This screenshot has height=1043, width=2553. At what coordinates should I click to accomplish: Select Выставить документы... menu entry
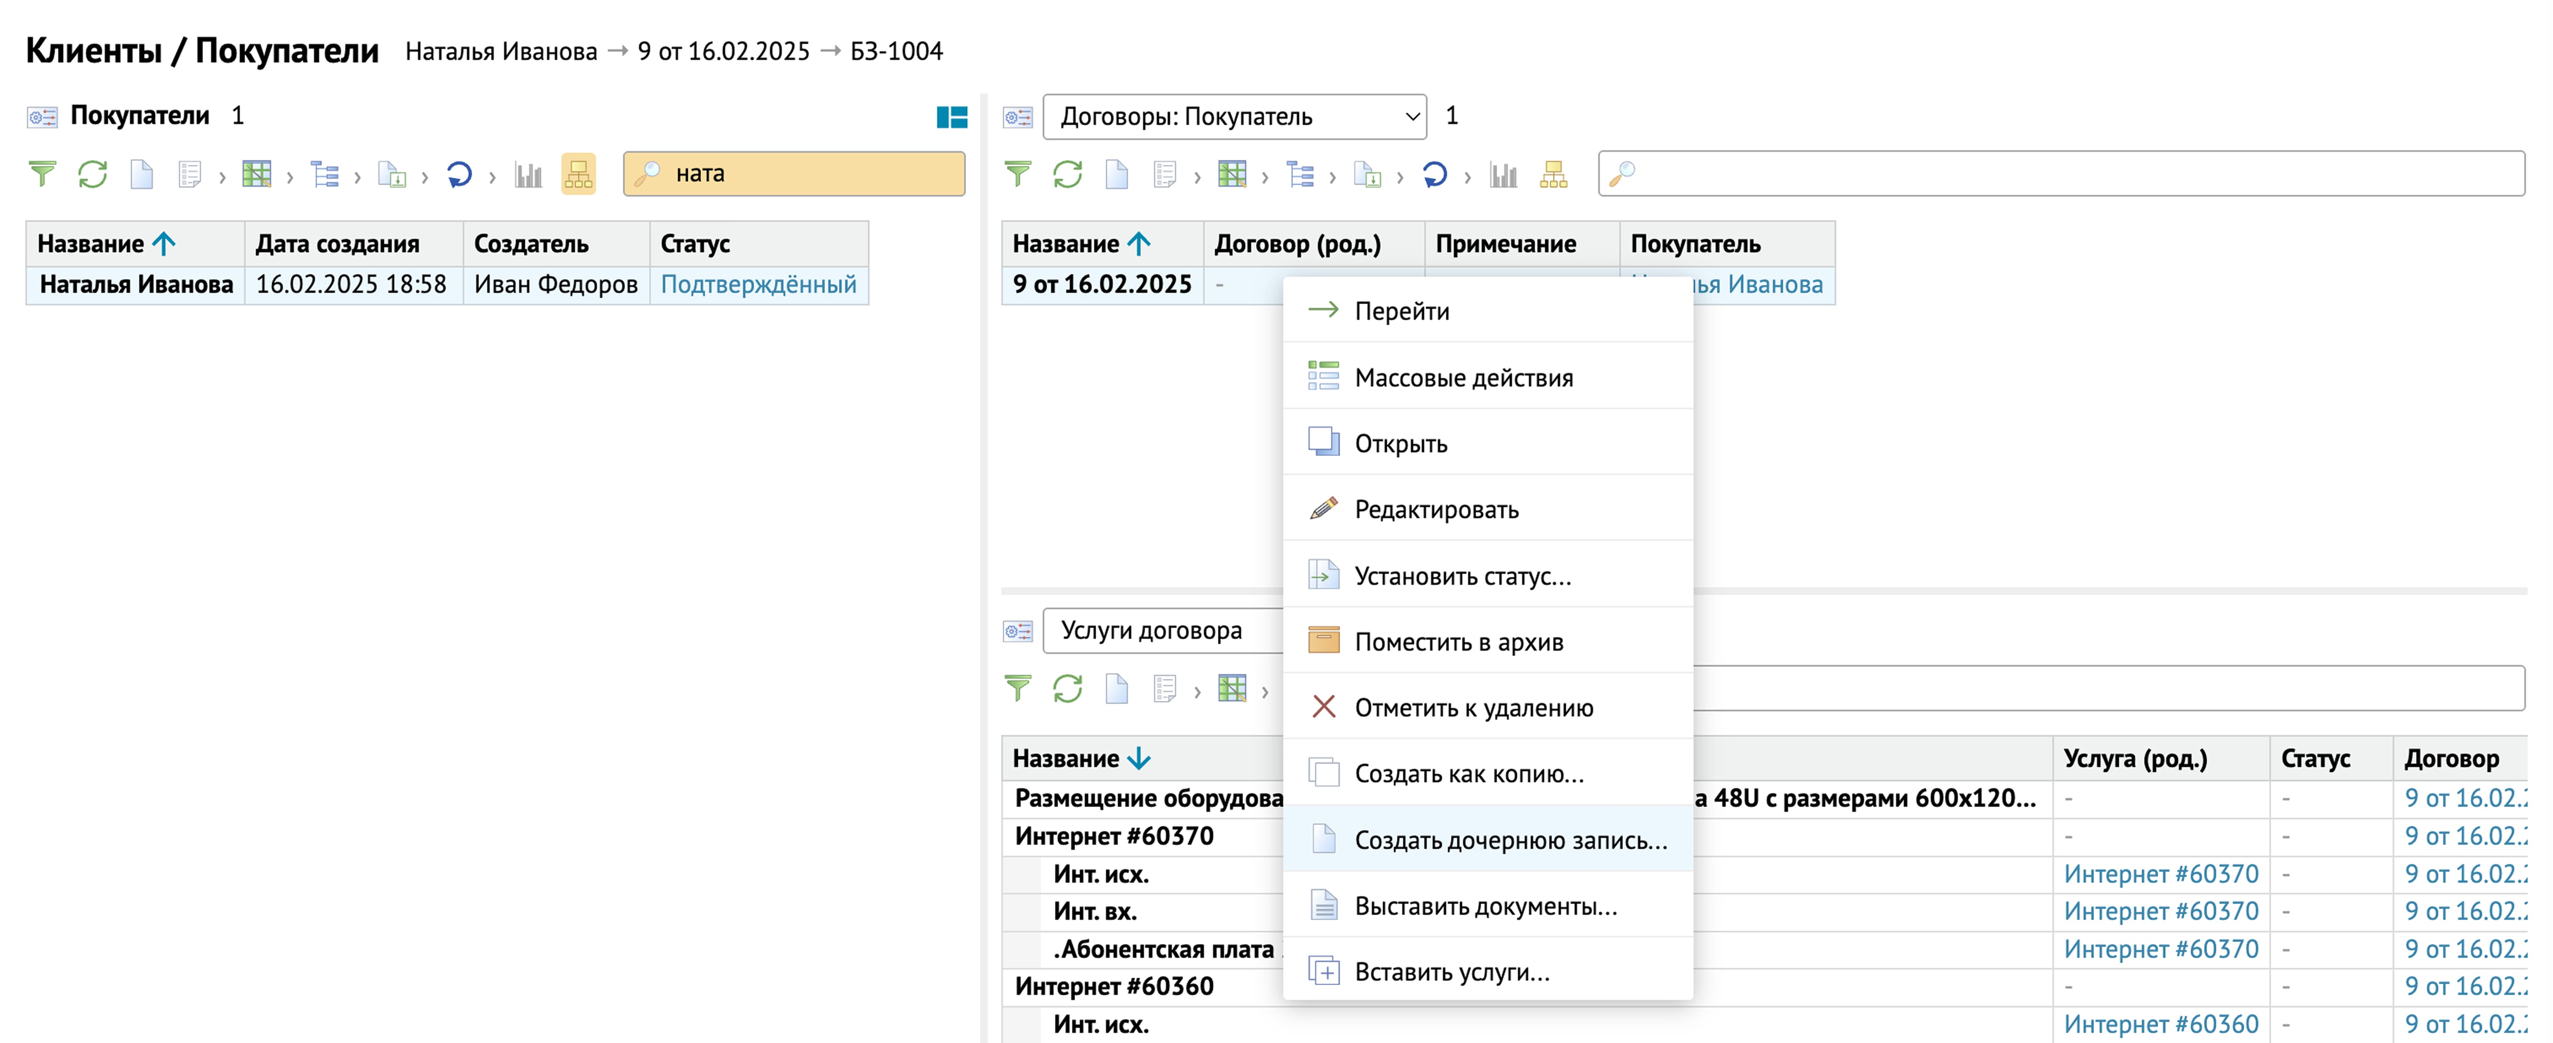[1488, 906]
